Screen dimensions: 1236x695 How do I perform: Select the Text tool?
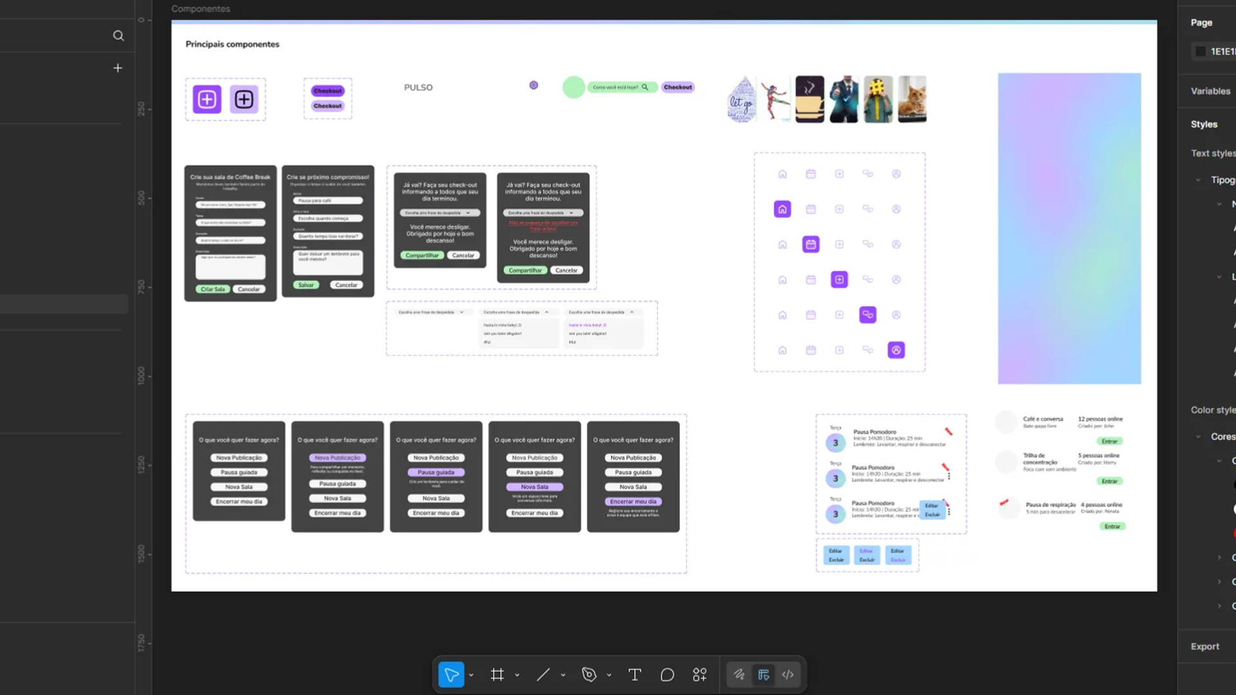[x=635, y=674]
